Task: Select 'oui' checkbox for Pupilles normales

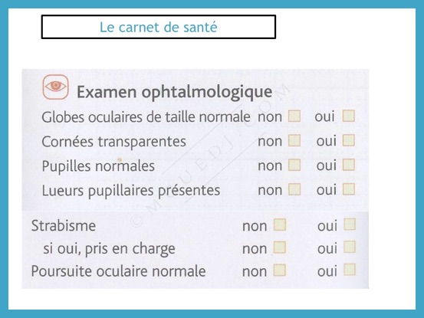Action: point(349,165)
